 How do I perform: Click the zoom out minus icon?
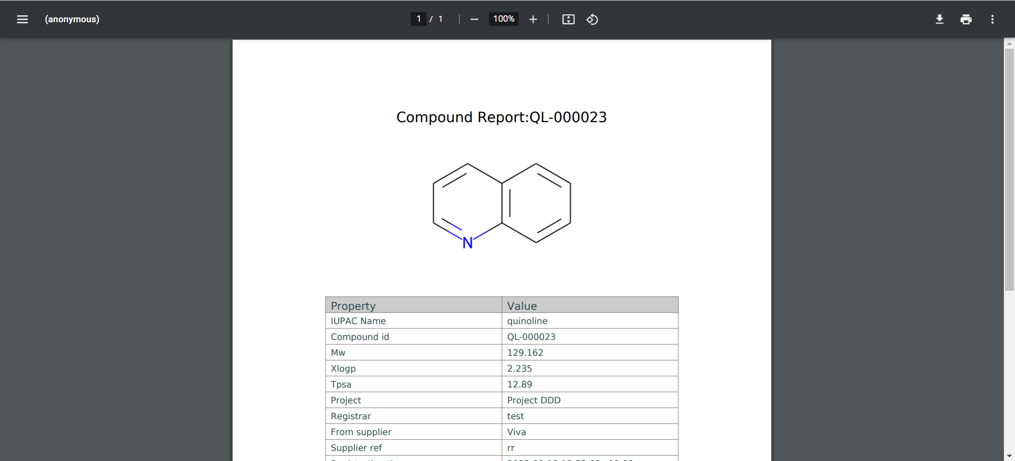point(474,19)
